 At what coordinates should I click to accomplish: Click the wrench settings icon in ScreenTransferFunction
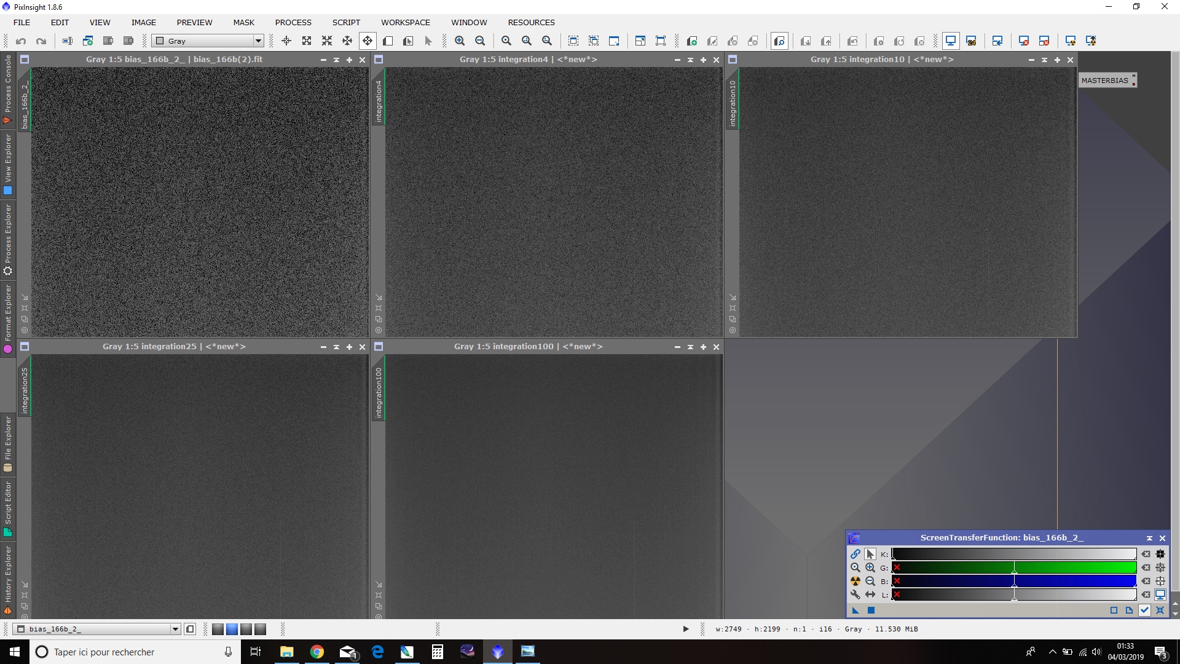(855, 595)
